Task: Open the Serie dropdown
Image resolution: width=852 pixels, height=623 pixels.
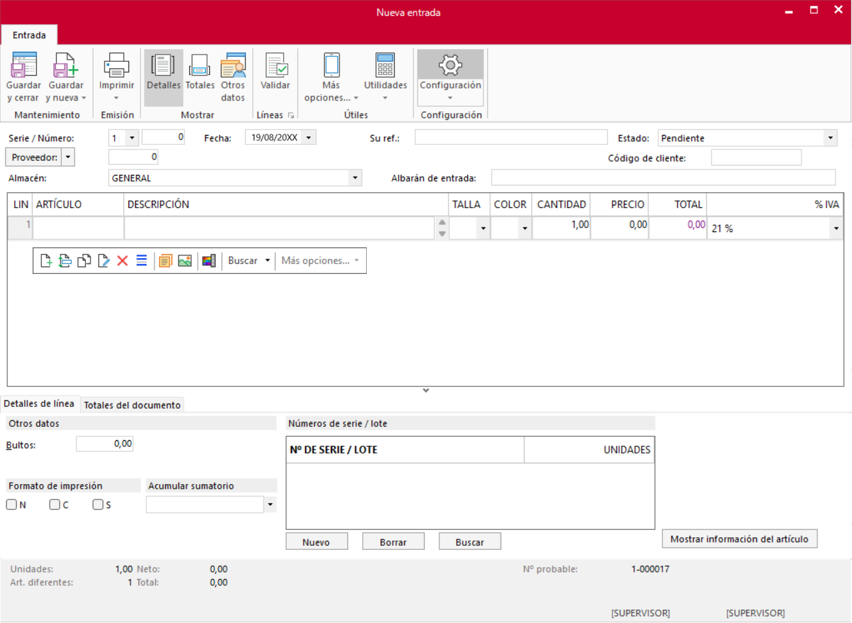Action: coord(132,138)
